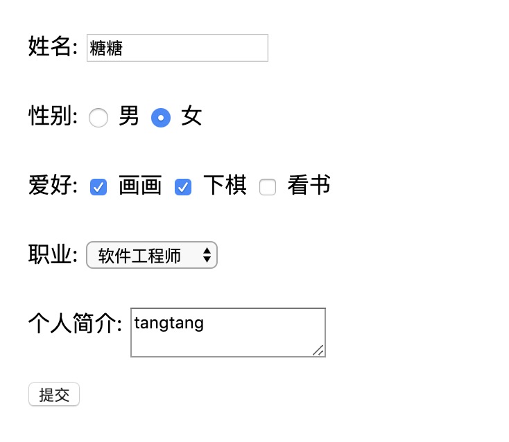Uncheck the 画画 checkbox
The height and width of the screenshot is (442, 509).
point(98,187)
